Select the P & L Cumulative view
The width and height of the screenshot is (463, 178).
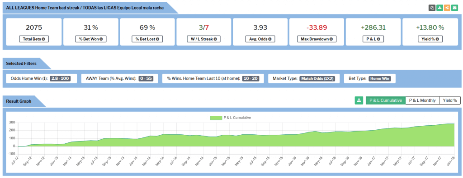(386, 100)
